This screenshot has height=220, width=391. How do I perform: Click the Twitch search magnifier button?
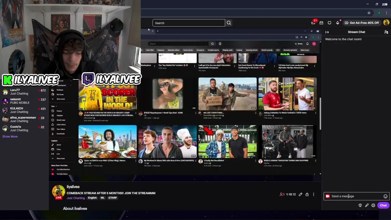(229, 23)
